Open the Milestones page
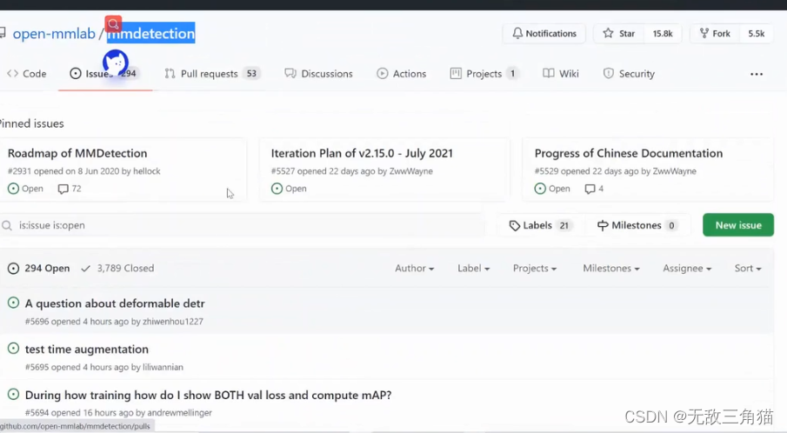 [637, 225]
